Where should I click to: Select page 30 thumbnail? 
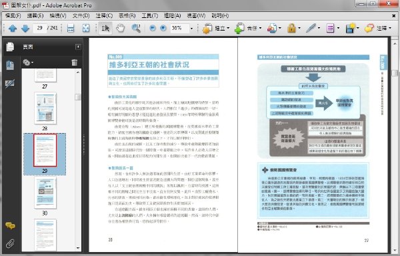[45, 193]
